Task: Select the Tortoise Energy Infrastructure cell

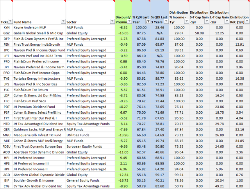Action: point(39,78)
